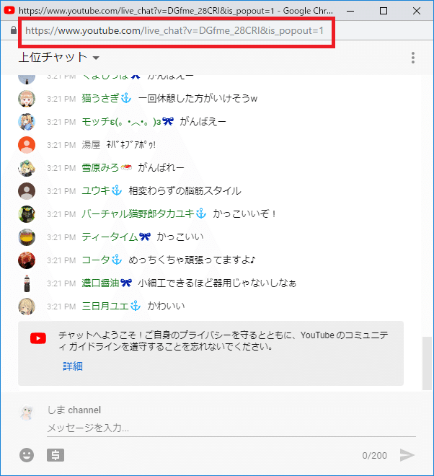
Task: Click the message 小細工できるほど器用じゃないしなぁ
Action: (x=217, y=283)
